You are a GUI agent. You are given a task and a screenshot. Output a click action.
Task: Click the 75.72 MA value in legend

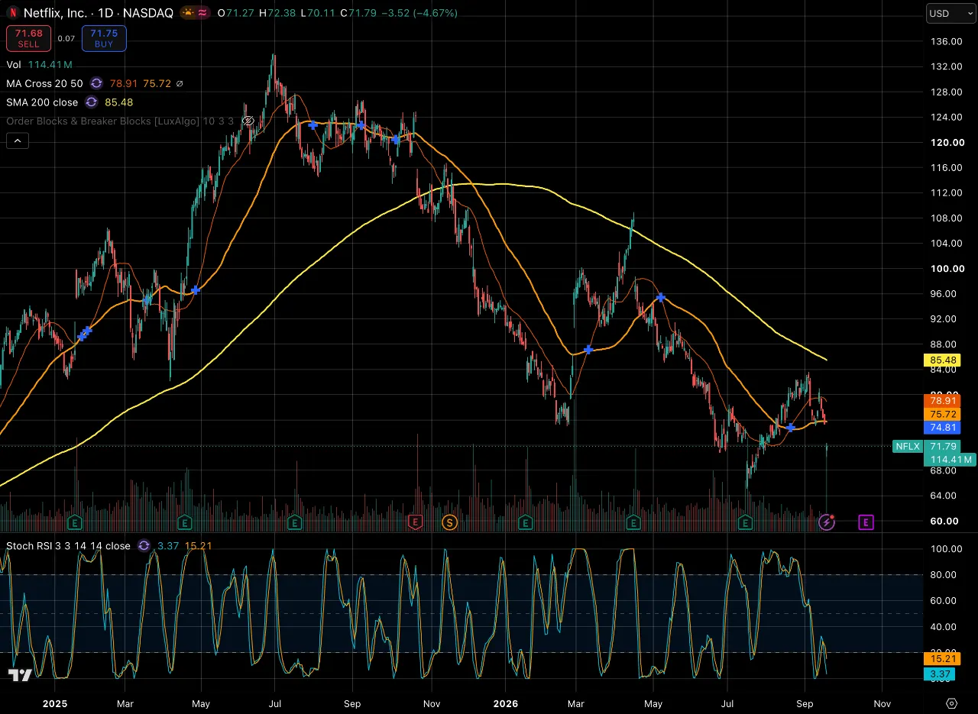click(x=157, y=83)
